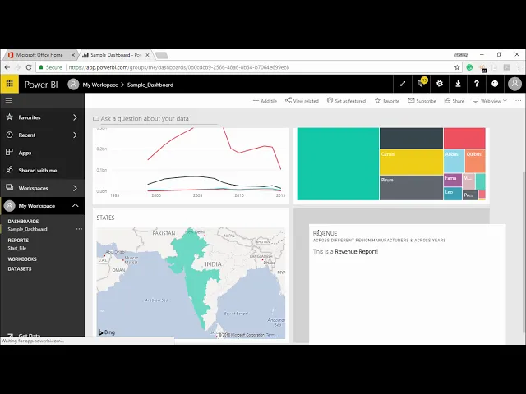
Task: Click the Workspaces icon in sidebar
Action: click(x=9, y=188)
